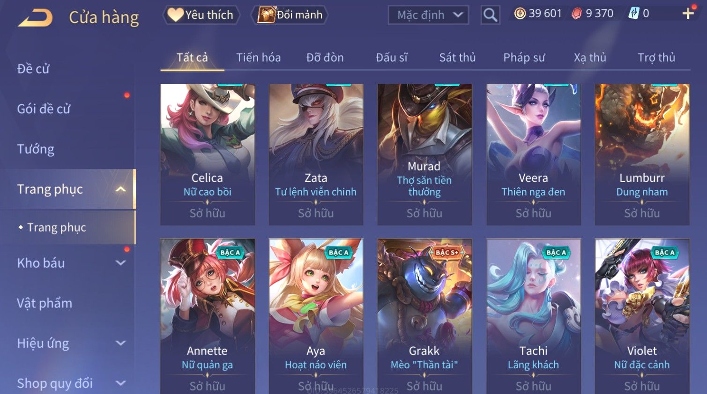Tap the red ruby currency icon
The width and height of the screenshot is (707, 394).
(x=577, y=14)
